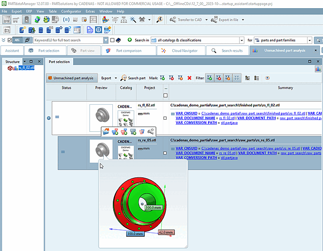Click the keyword full text search field
The height and width of the screenshot is (251, 323).
[x=68, y=40]
